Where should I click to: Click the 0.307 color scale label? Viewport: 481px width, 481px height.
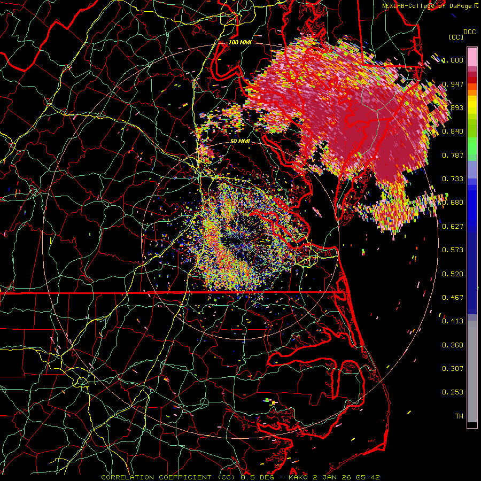453,369
